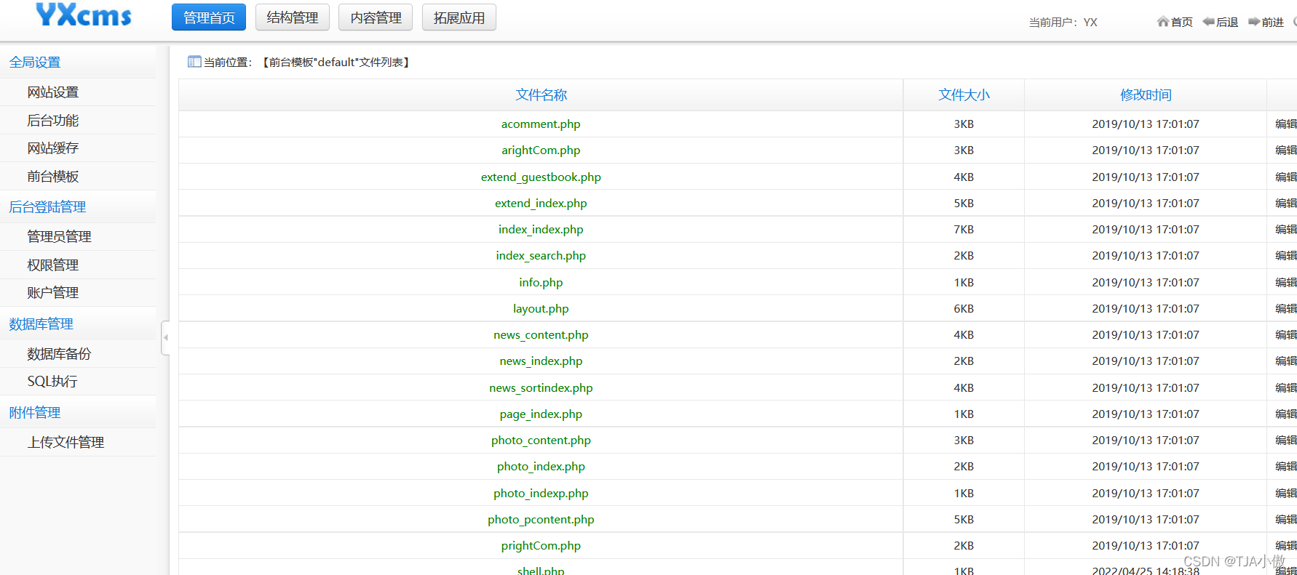Click 编辑 for news_index.php row
Image resolution: width=1297 pixels, height=575 pixels.
tap(1286, 361)
